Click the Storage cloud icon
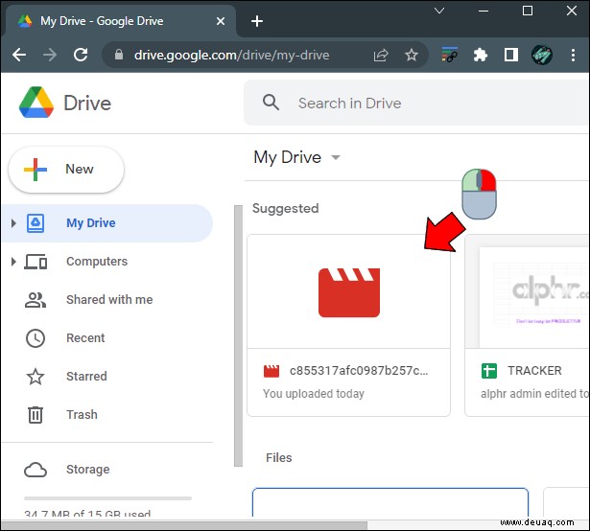 (x=35, y=470)
